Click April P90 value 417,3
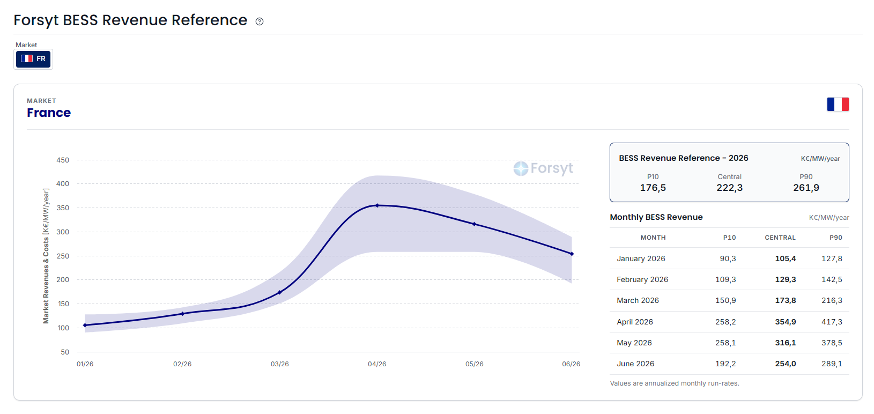 (x=832, y=322)
